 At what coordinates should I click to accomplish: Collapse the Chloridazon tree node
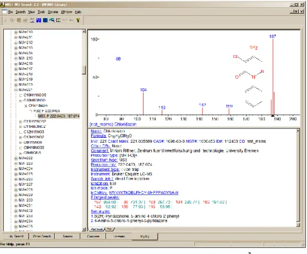[25, 106]
